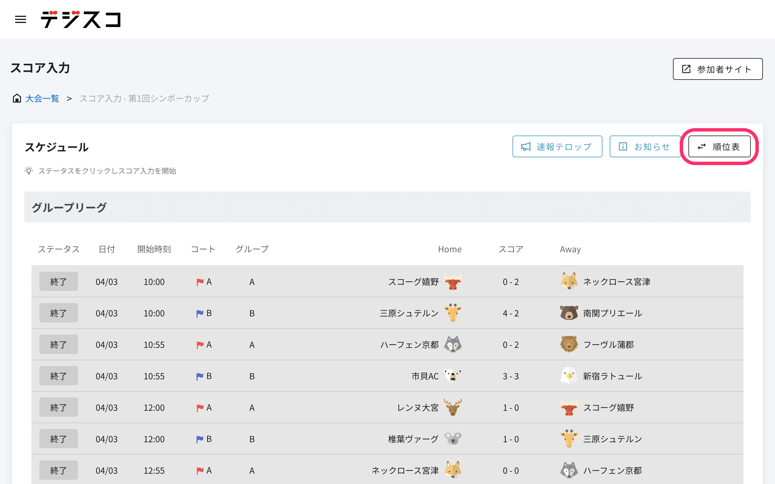The image size is (775, 484).
Task: Click 終了 status for 市貝AC match
Action: coord(59,375)
